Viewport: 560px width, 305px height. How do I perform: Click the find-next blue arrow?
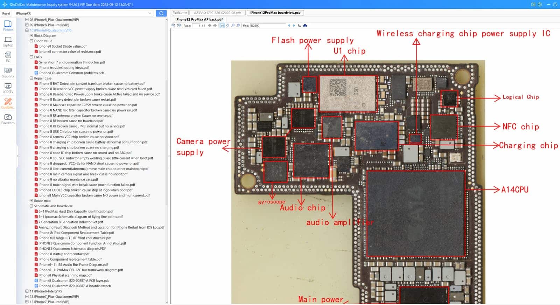(x=294, y=26)
